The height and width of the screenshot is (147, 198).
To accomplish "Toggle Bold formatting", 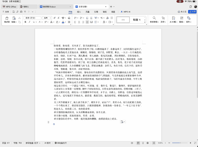I will (25, 22).
